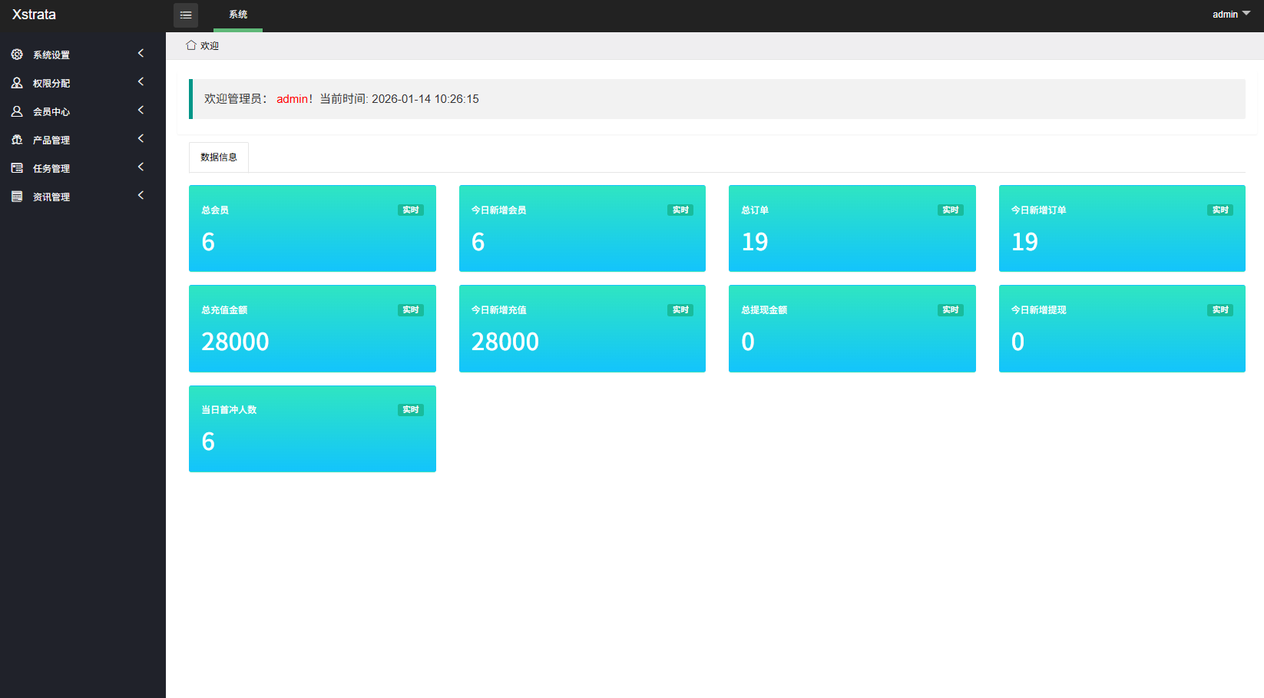The height and width of the screenshot is (698, 1264).
Task: Click the 总充值金额 card showing 28000
Action: tap(312, 329)
